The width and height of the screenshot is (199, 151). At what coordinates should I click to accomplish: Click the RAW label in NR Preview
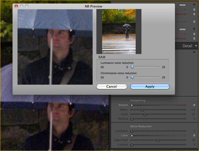(x=102, y=57)
